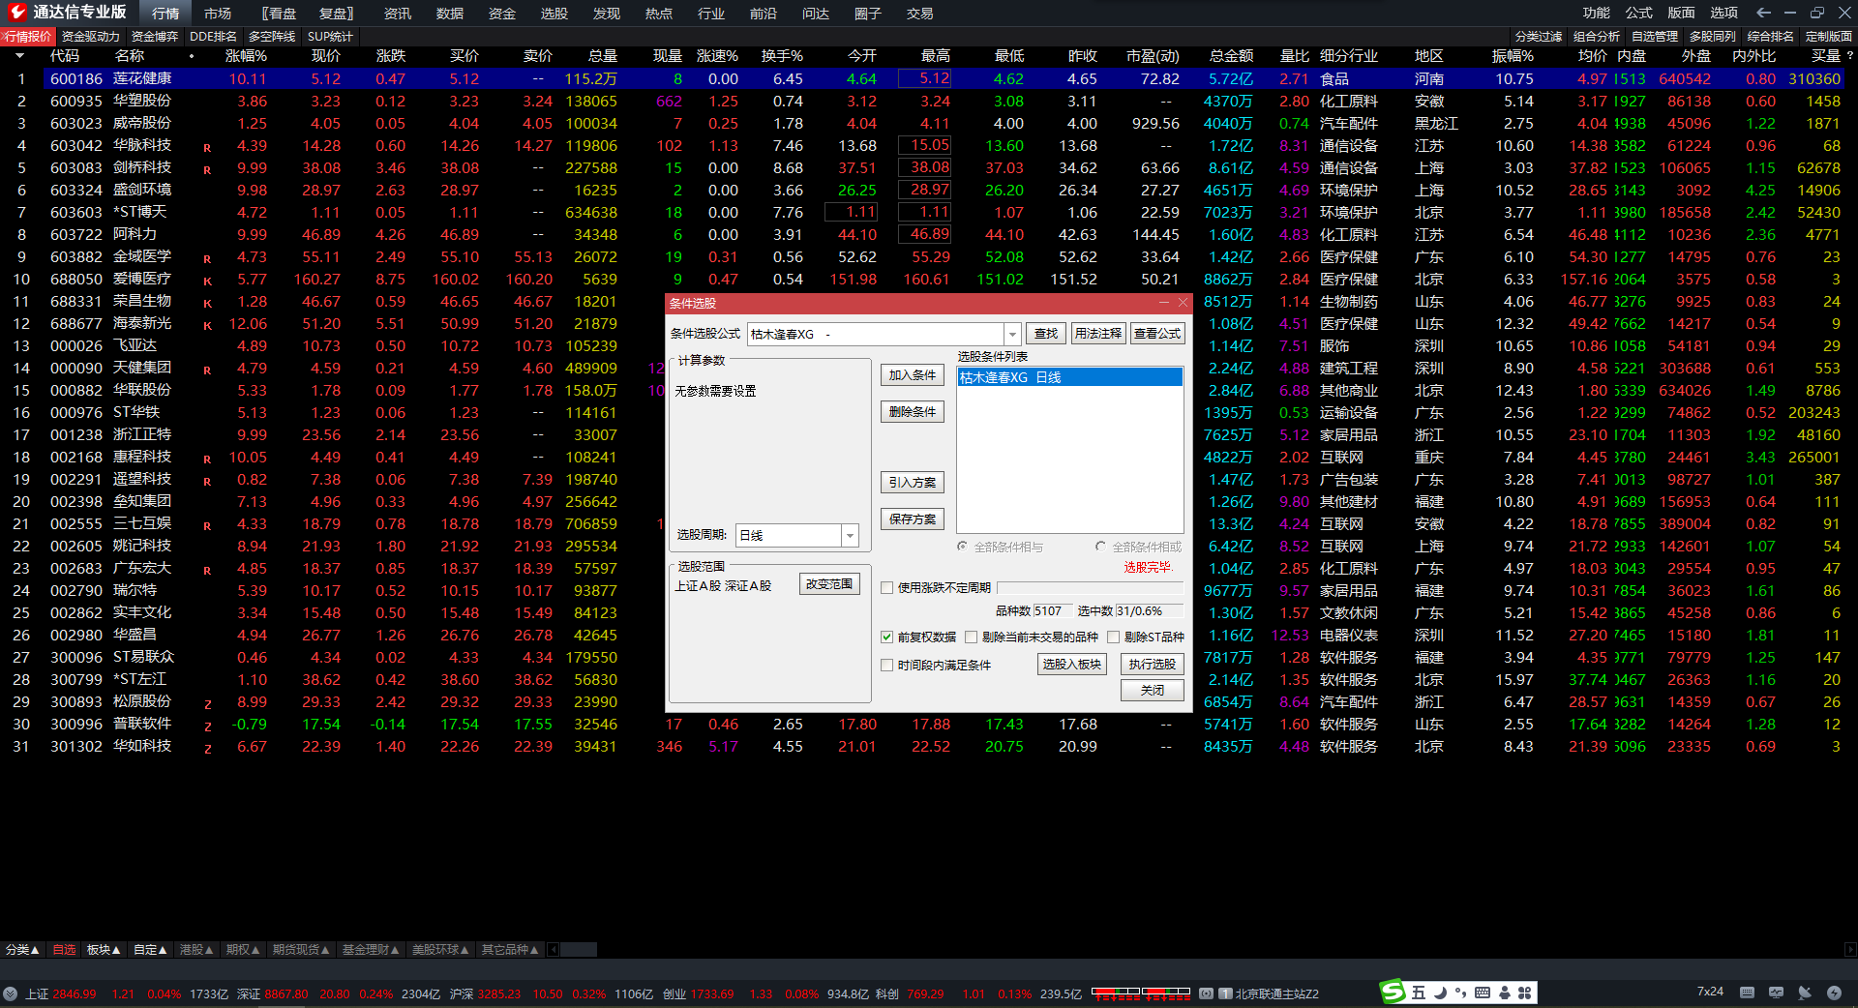Click the punctuation icon in input bar
1858x1008 pixels.
pyautogui.click(x=1461, y=993)
